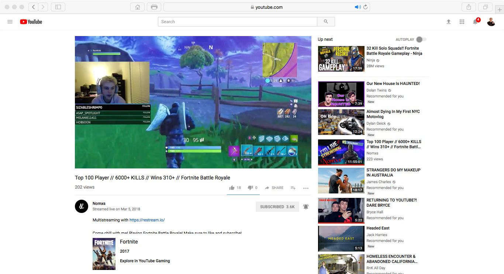The width and height of the screenshot is (504, 274).
Task: Share the video using the SHARE arrow
Action: [x=274, y=188]
